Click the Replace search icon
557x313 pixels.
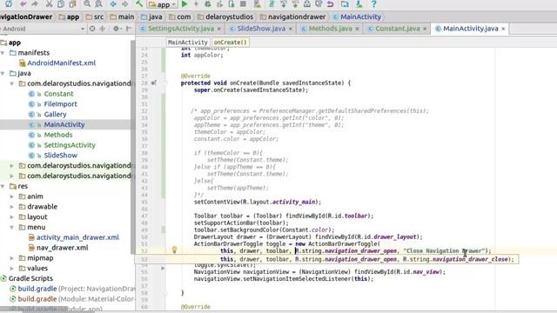[x=98, y=3]
